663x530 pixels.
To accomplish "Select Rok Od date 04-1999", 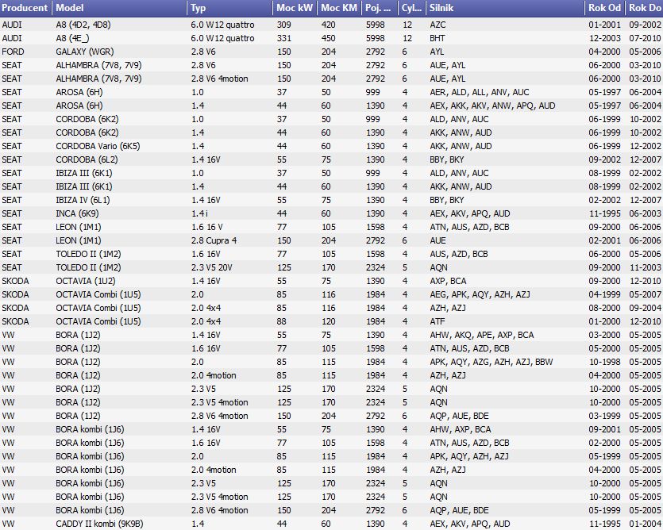I will click(605, 295).
